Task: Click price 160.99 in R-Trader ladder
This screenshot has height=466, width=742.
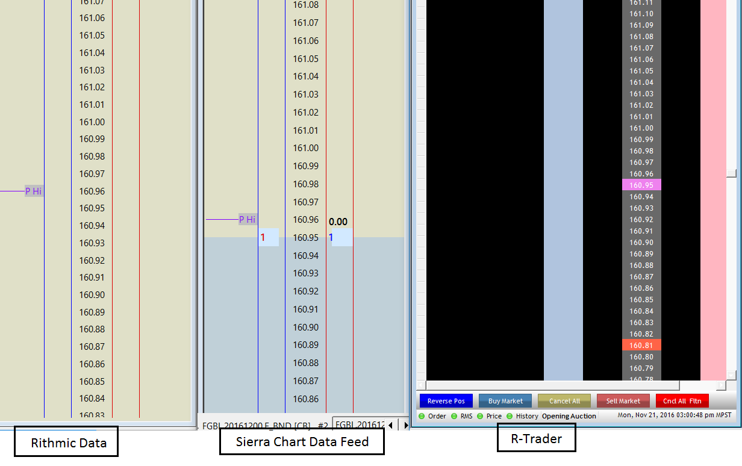Action: pyautogui.click(x=641, y=140)
